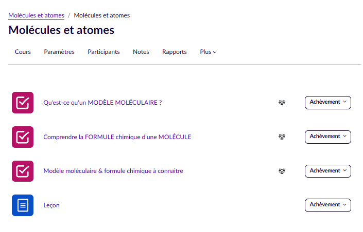Expand Achèvement menu for FORMULE chimique quiz
Viewport: 363px width, 232px height.
pos(327,137)
